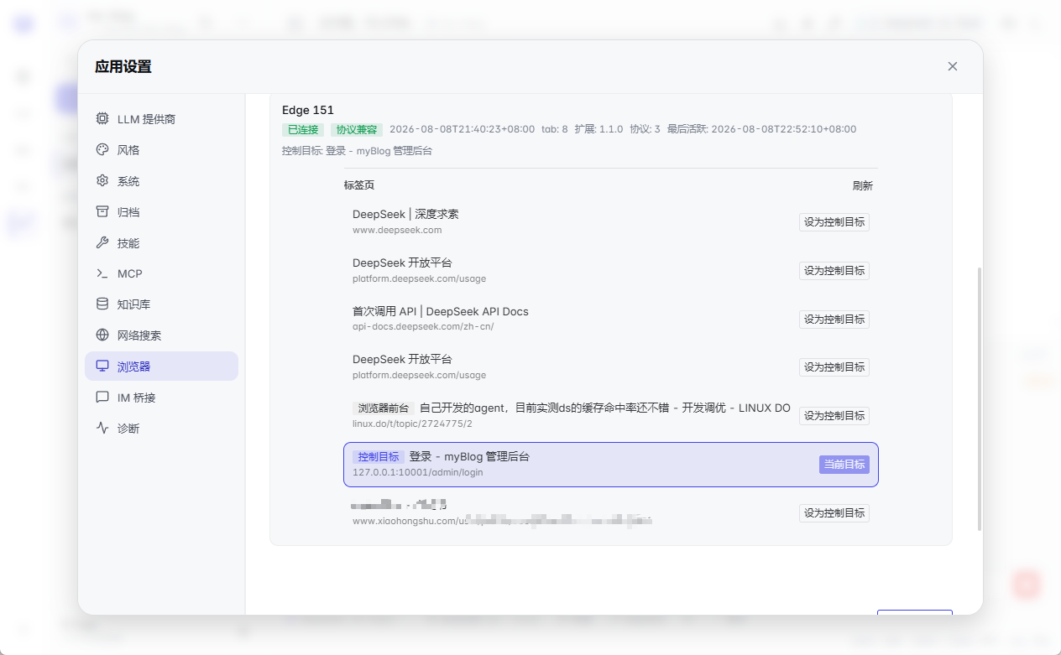
Task: Close the 应用设置 dialog
Action: click(952, 66)
